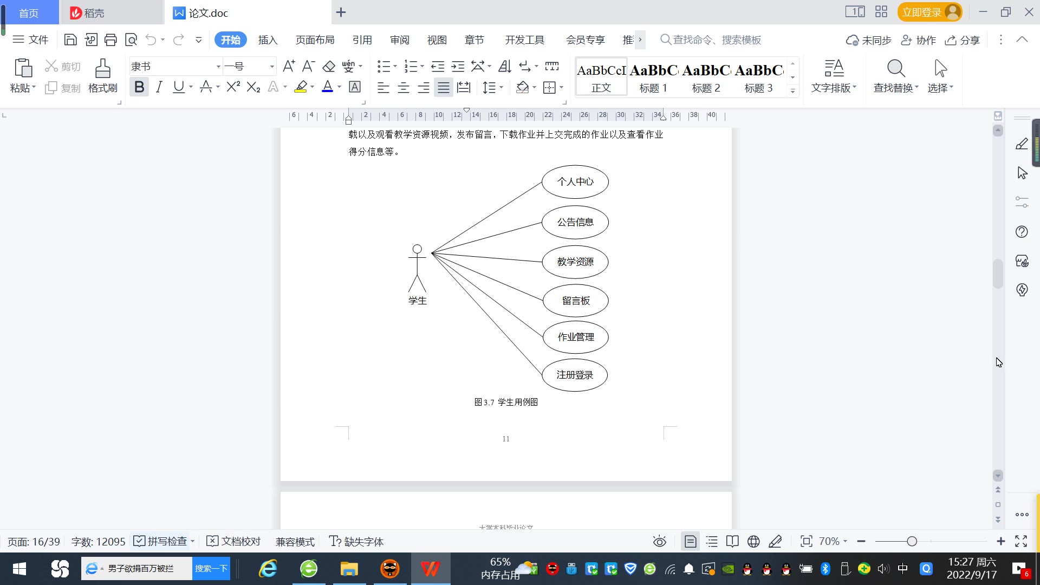1040x585 pixels.
Task: Click 文档校对 in the status bar
Action: coord(234,541)
